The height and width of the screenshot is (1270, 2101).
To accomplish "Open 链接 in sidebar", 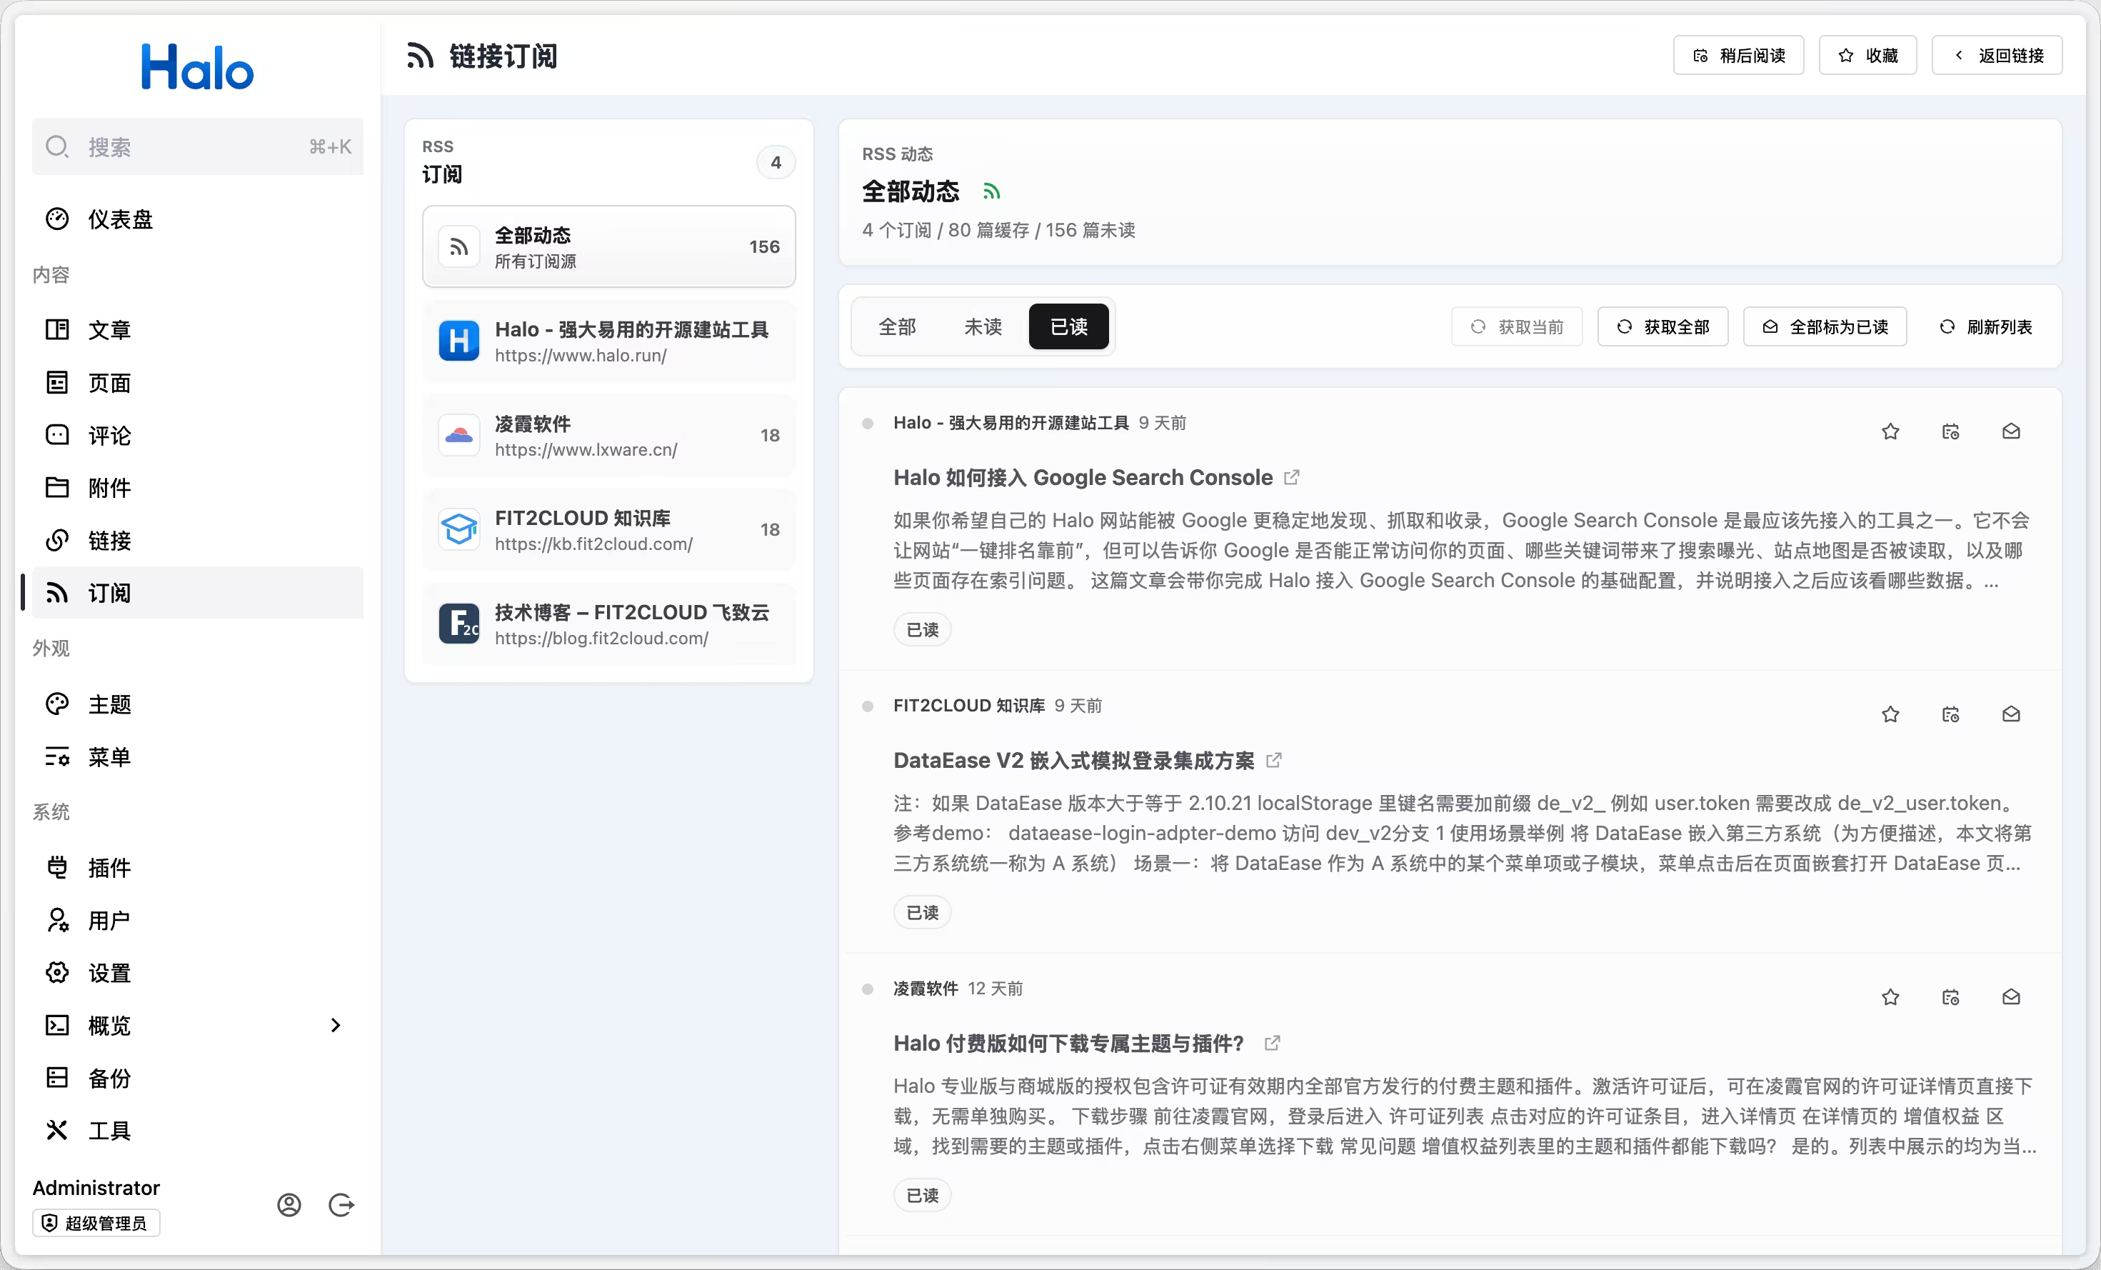I will 198,541.
